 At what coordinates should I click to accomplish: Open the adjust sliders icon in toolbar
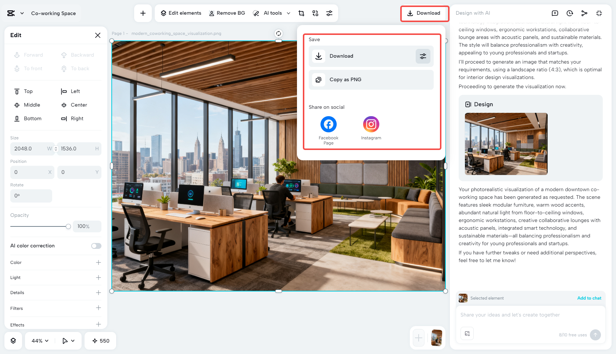point(329,13)
